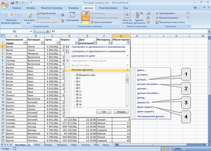211x151 pixels.
Task: Expand the formula bar
Action: pos(209,31)
